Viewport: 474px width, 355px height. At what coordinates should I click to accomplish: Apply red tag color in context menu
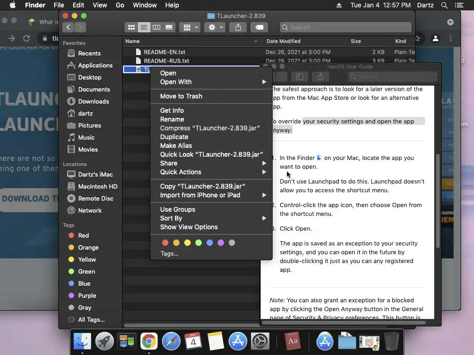click(x=165, y=243)
